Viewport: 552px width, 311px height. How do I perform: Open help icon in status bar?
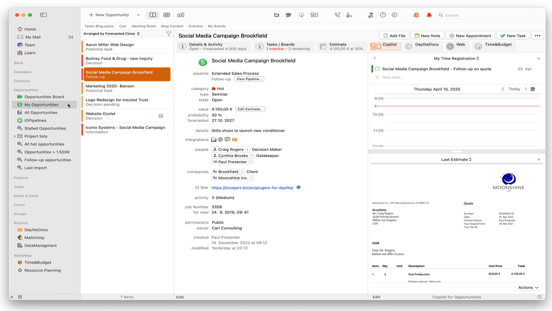539,297
